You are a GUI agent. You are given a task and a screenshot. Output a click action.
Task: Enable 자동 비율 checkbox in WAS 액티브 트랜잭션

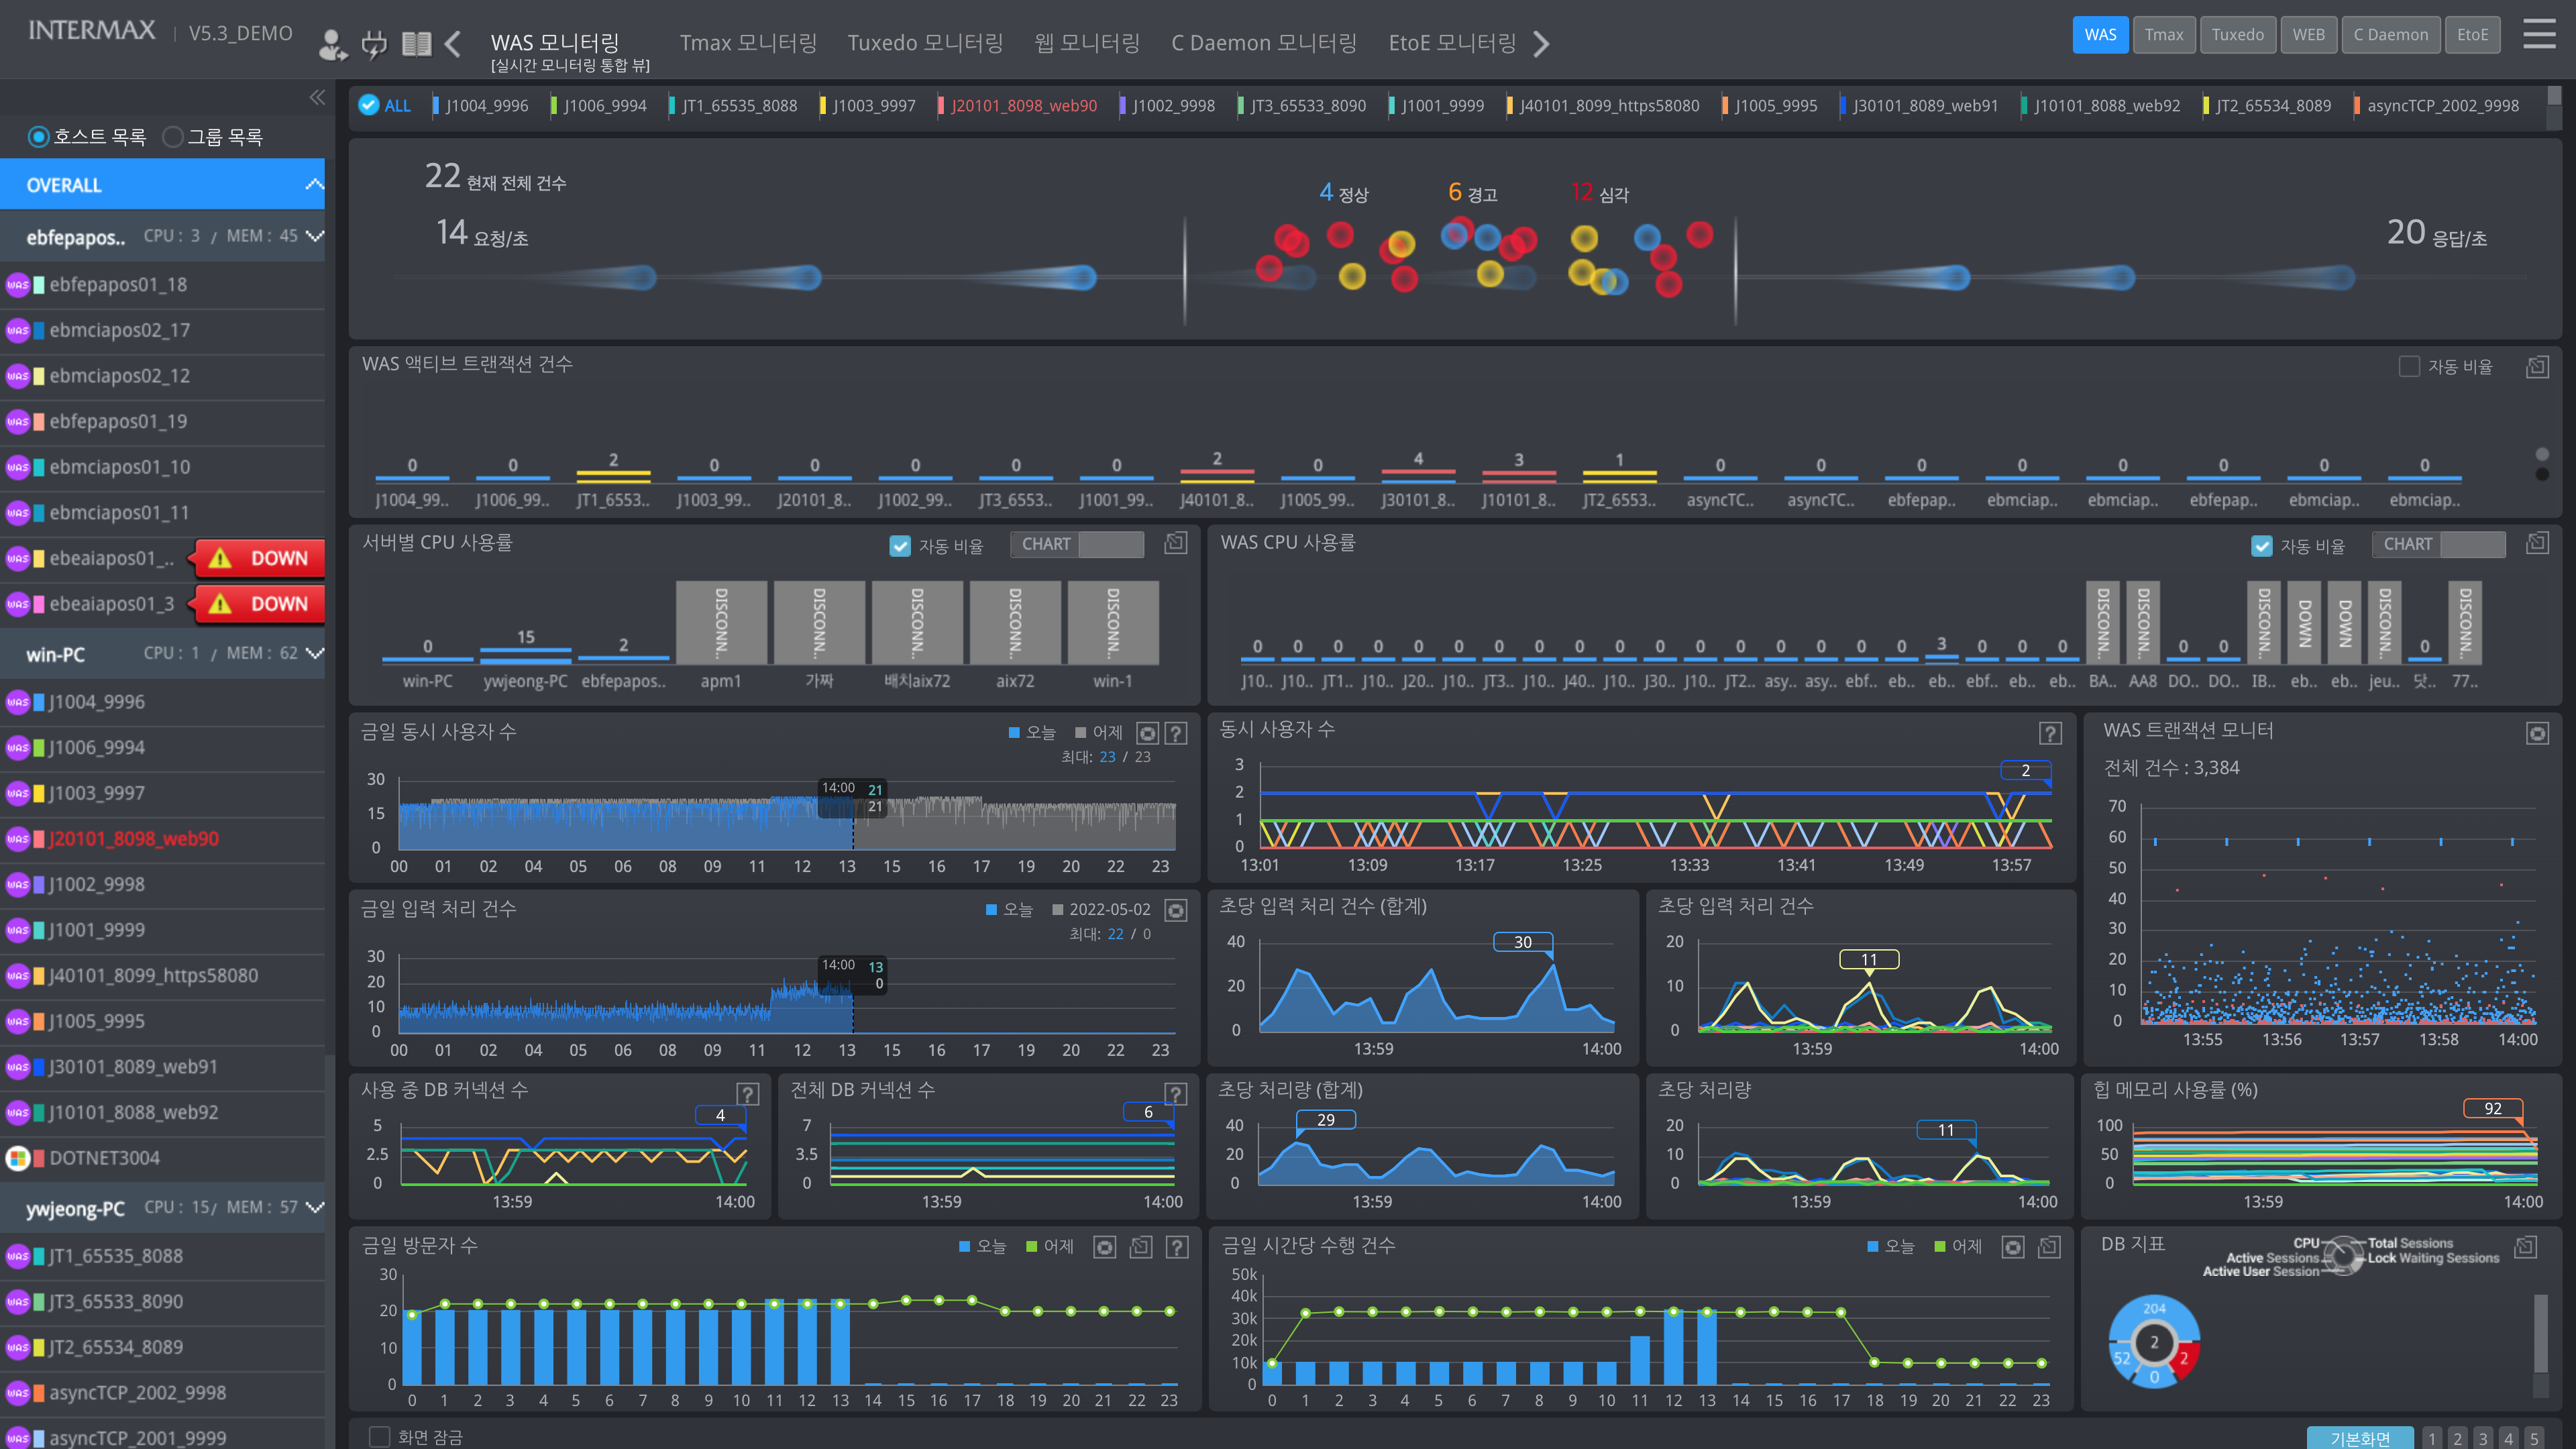point(2409,367)
